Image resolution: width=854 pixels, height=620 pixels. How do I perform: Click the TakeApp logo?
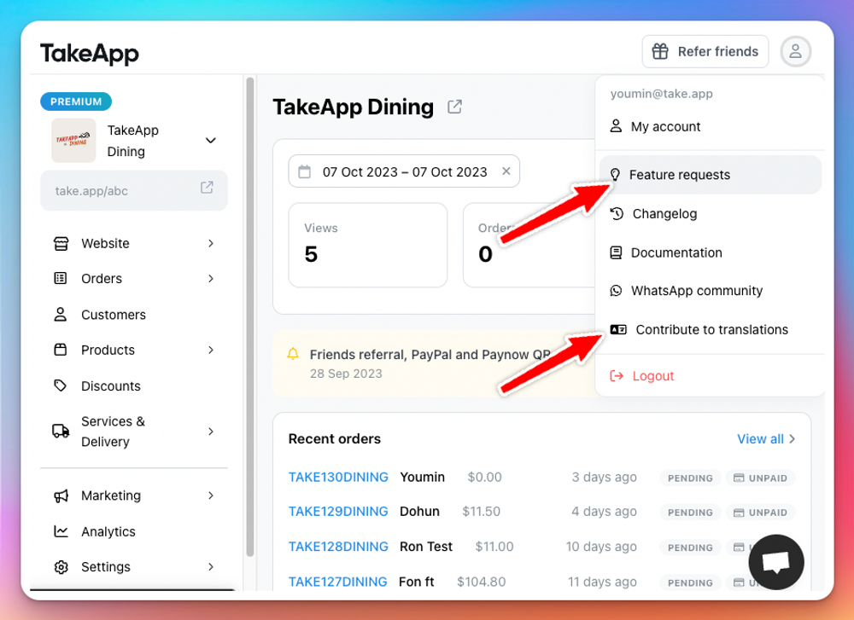point(90,53)
